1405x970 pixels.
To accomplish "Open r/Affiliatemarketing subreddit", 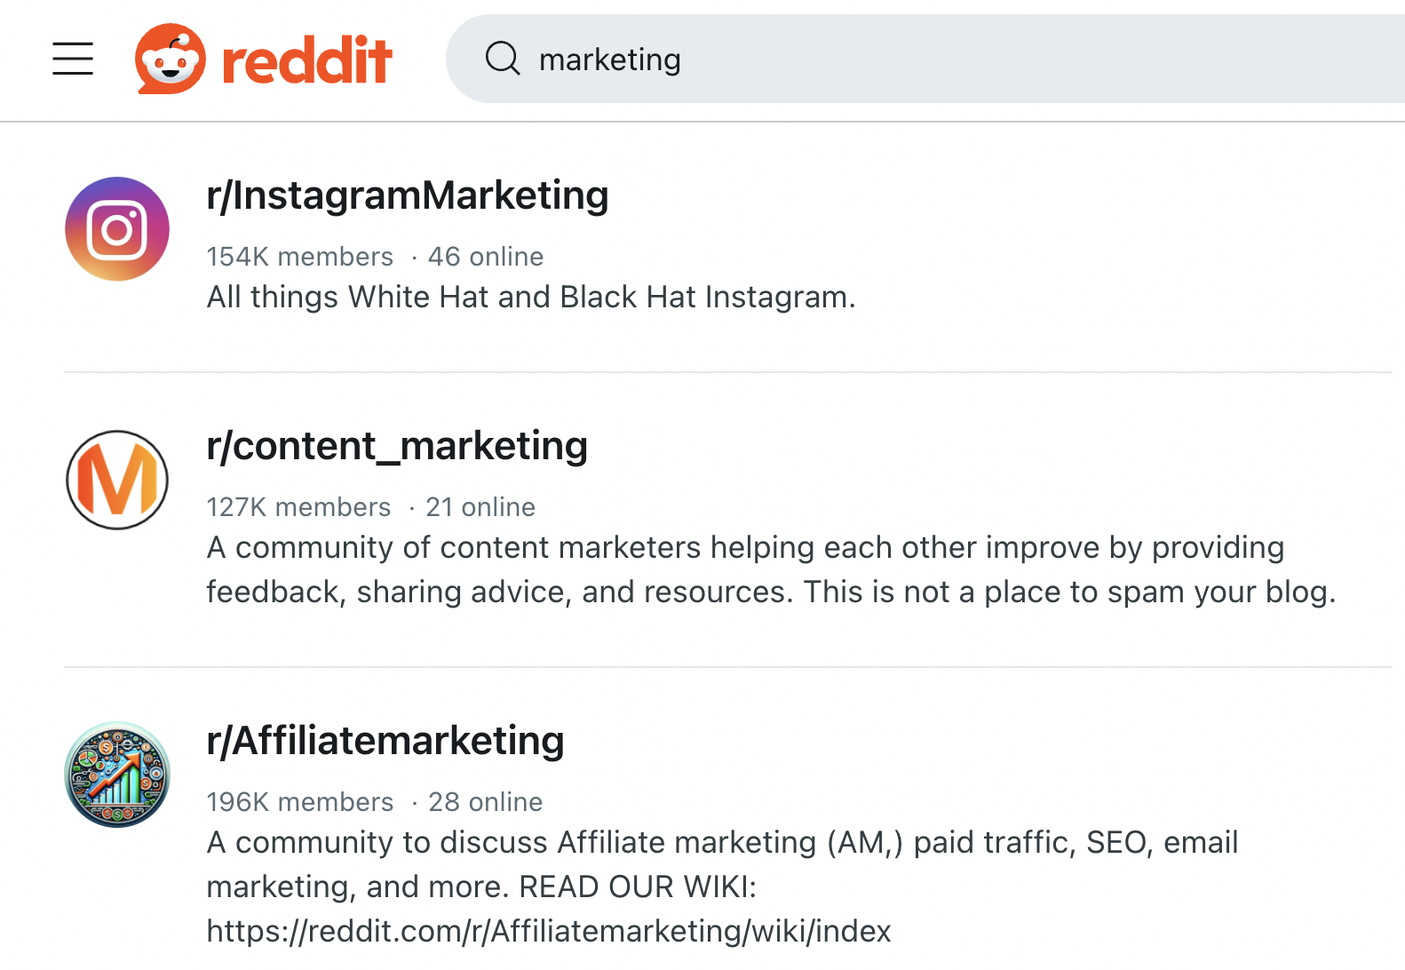I will point(385,740).
